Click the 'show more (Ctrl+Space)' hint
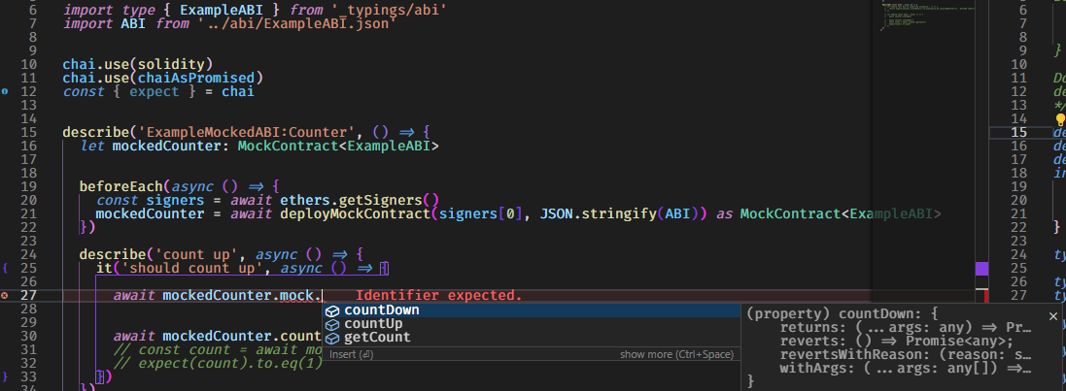Image resolution: width=1066 pixels, height=391 pixels. coord(676,354)
